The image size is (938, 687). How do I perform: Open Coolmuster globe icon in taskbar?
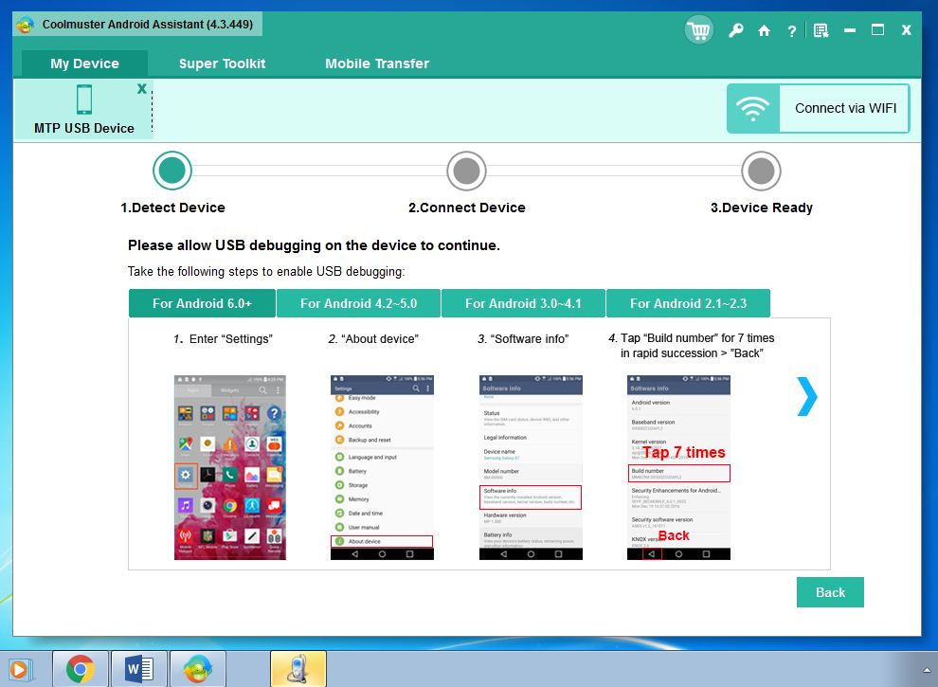(x=198, y=669)
